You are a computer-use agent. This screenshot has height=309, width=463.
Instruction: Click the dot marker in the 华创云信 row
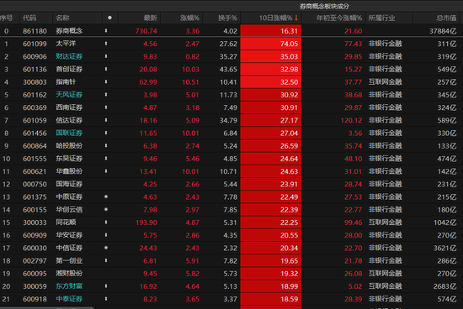(x=106, y=209)
